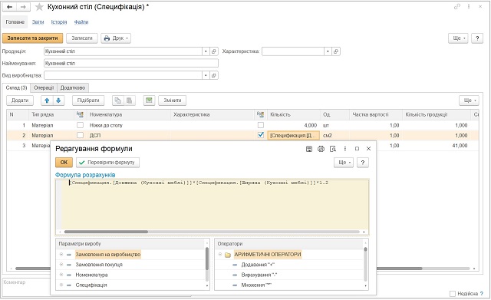Open vertical dots menu in formula dialog

pyautogui.click(x=344, y=149)
